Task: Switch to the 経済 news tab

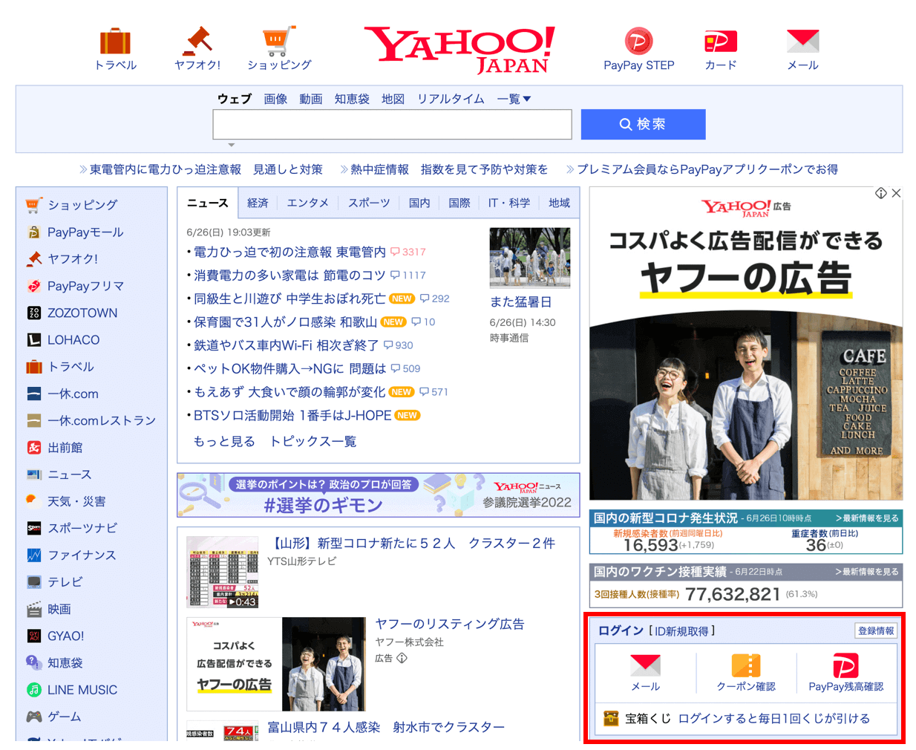Action: (x=258, y=203)
